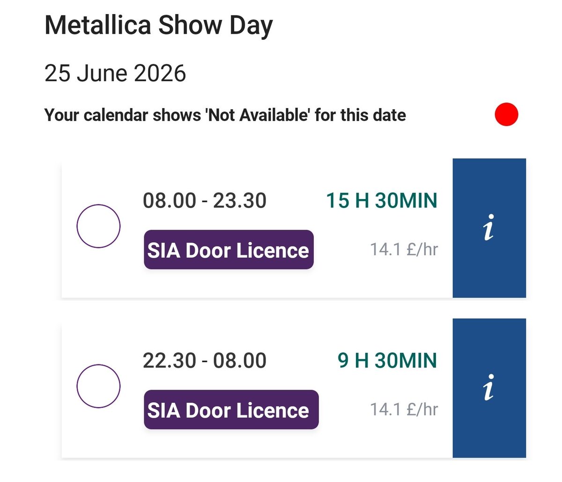
Task: Click 14.1 £/hr rate on the 15-hour shift
Action: tap(404, 249)
